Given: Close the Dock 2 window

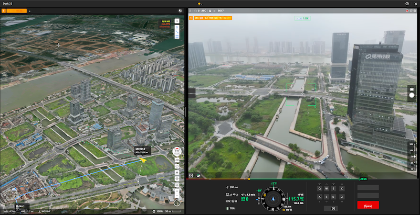Looking at the screenshot, I should (x=415, y=4).
